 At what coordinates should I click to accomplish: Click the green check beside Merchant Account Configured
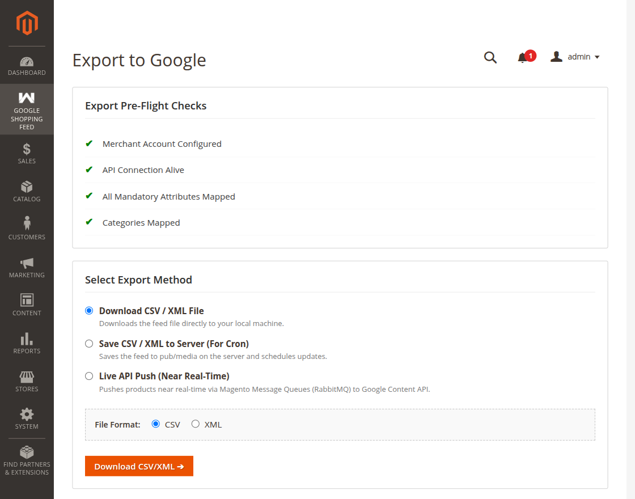[x=89, y=143]
